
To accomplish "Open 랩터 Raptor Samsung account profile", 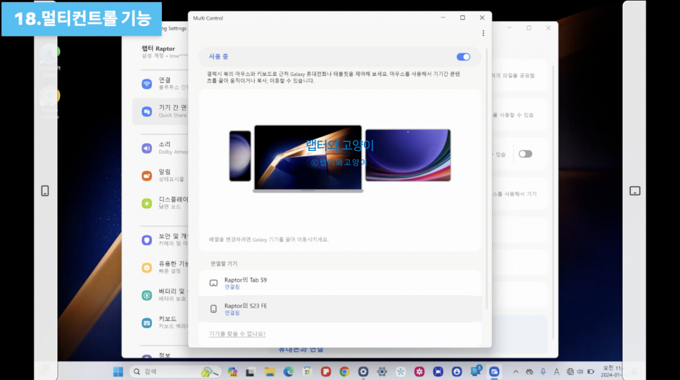I will tap(164, 51).
